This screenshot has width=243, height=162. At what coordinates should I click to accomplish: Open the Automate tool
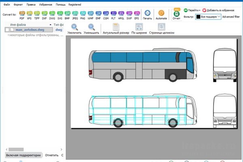click(161, 15)
